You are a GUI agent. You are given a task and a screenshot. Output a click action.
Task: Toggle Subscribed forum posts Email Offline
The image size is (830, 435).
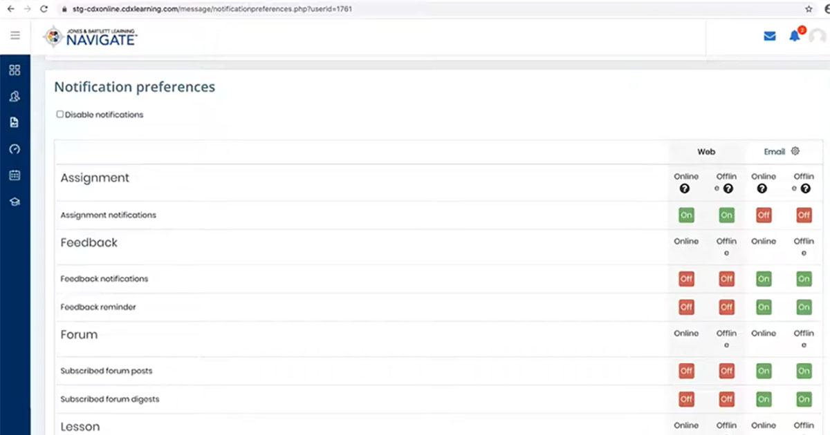[x=804, y=371]
